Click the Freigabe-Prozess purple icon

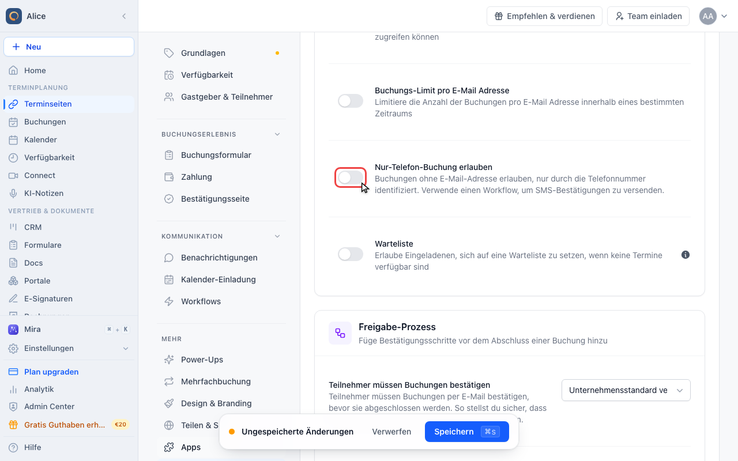[340, 333]
